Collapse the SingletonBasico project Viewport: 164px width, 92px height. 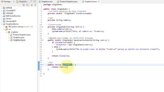(2, 24)
